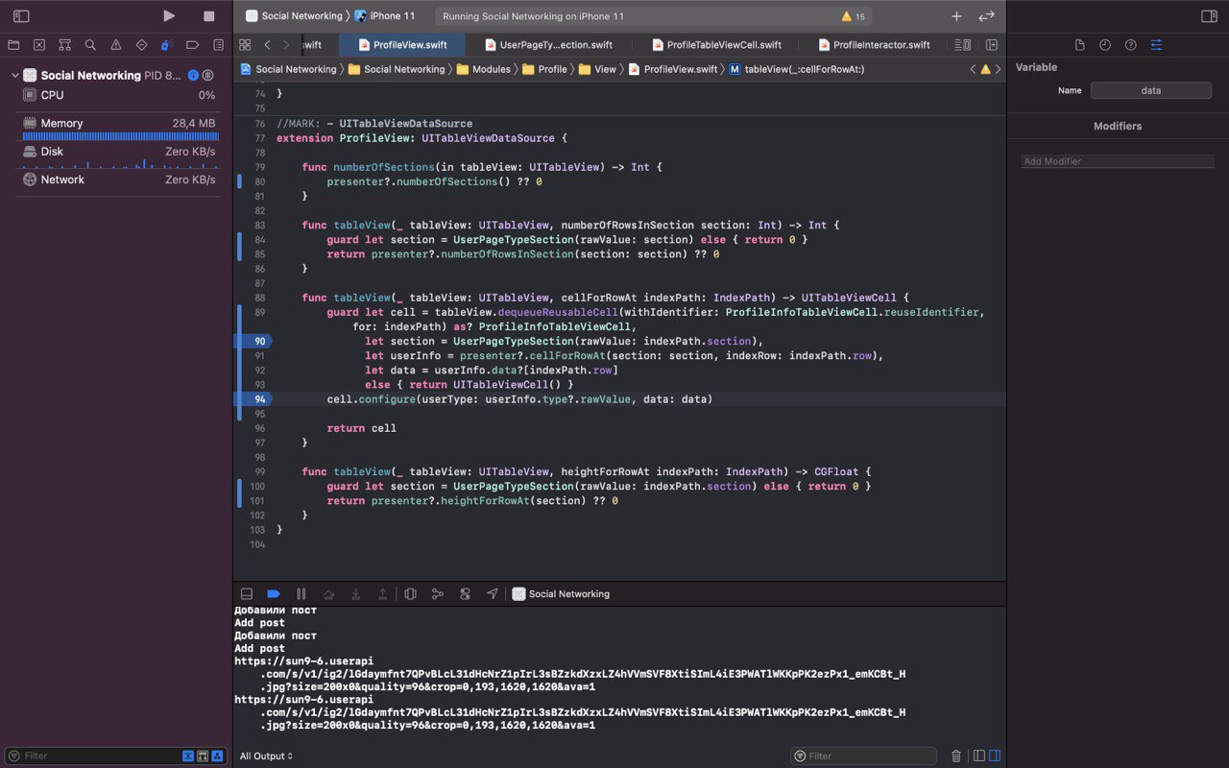This screenshot has width=1229, height=768.
Task: Hide the navigator sidebar panel
Action: 21,16
